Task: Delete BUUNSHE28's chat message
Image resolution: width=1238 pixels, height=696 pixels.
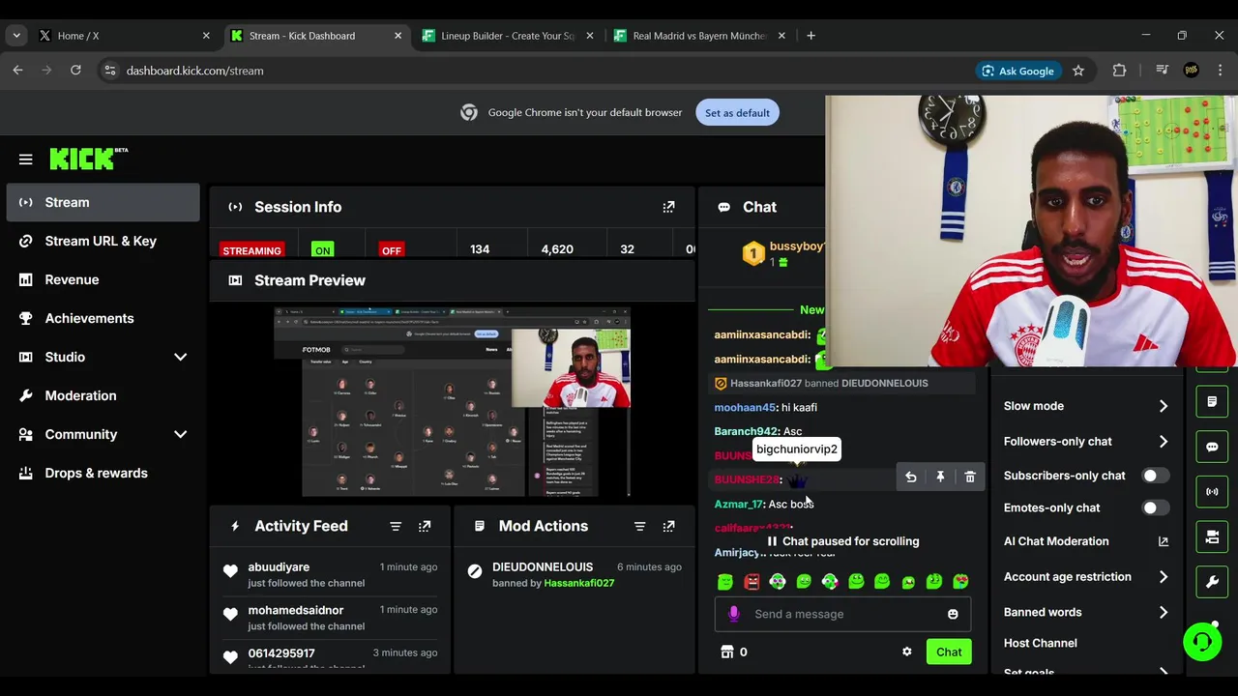Action: point(970,477)
